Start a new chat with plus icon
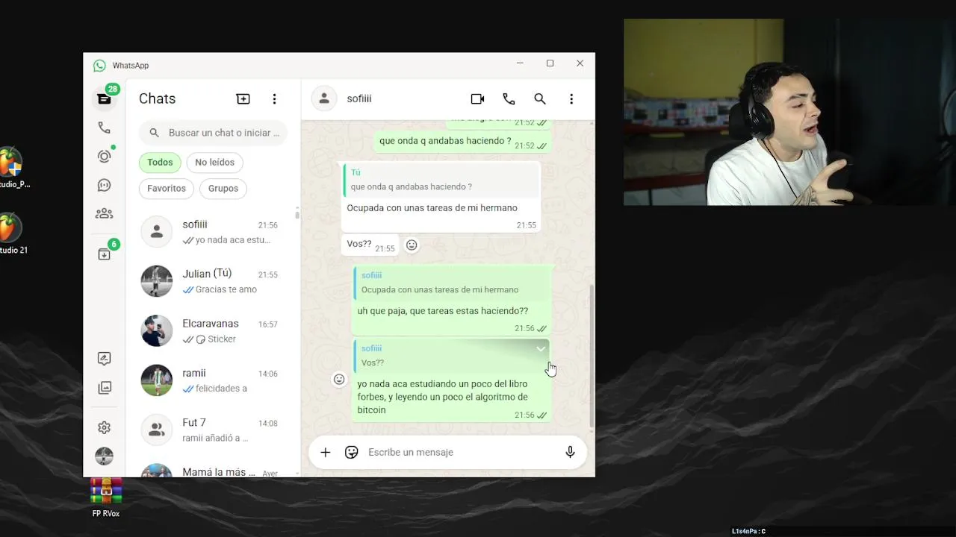The image size is (956, 537). (x=243, y=98)
